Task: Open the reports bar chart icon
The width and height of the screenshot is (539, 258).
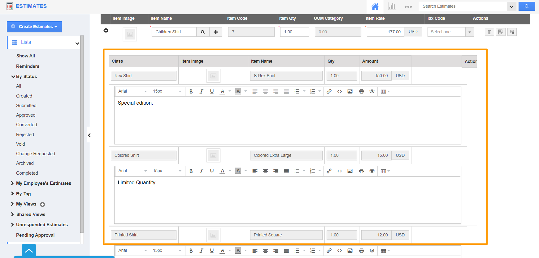Action: (x=392, y=6)
